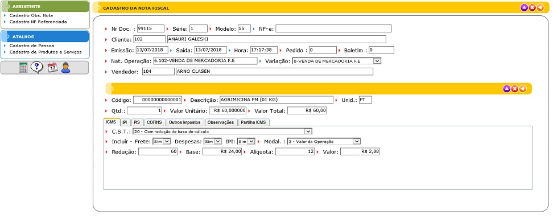Screen dimensions: 553x223
Task: Switch to the Partilha ICMS tab
Action: pyautogui.click(x=254, y=122)
